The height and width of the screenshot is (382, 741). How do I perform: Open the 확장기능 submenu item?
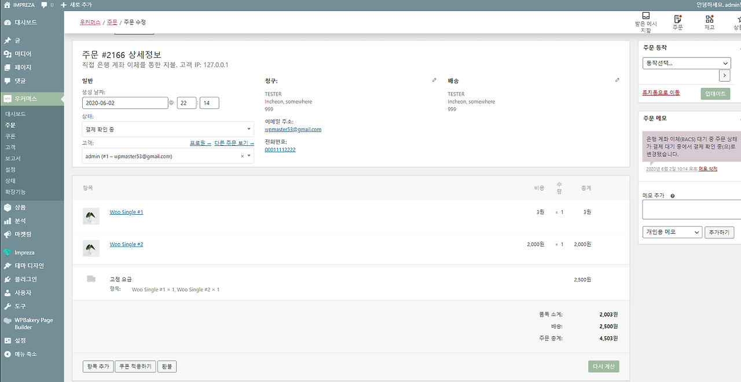16,192
